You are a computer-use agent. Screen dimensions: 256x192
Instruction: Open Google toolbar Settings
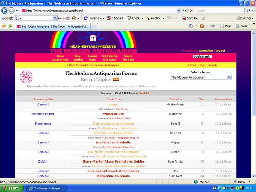[245, 18]
